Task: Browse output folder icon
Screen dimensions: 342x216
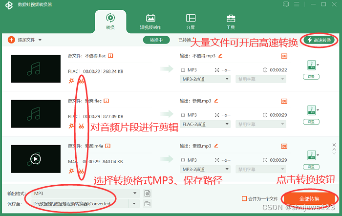Action: [x=147, y=204]
